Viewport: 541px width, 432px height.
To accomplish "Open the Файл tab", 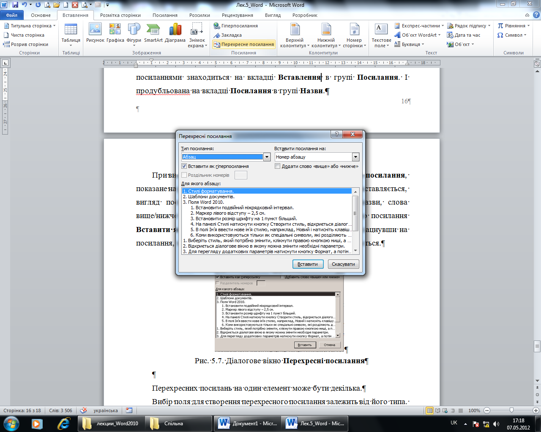I will [12, 15].
